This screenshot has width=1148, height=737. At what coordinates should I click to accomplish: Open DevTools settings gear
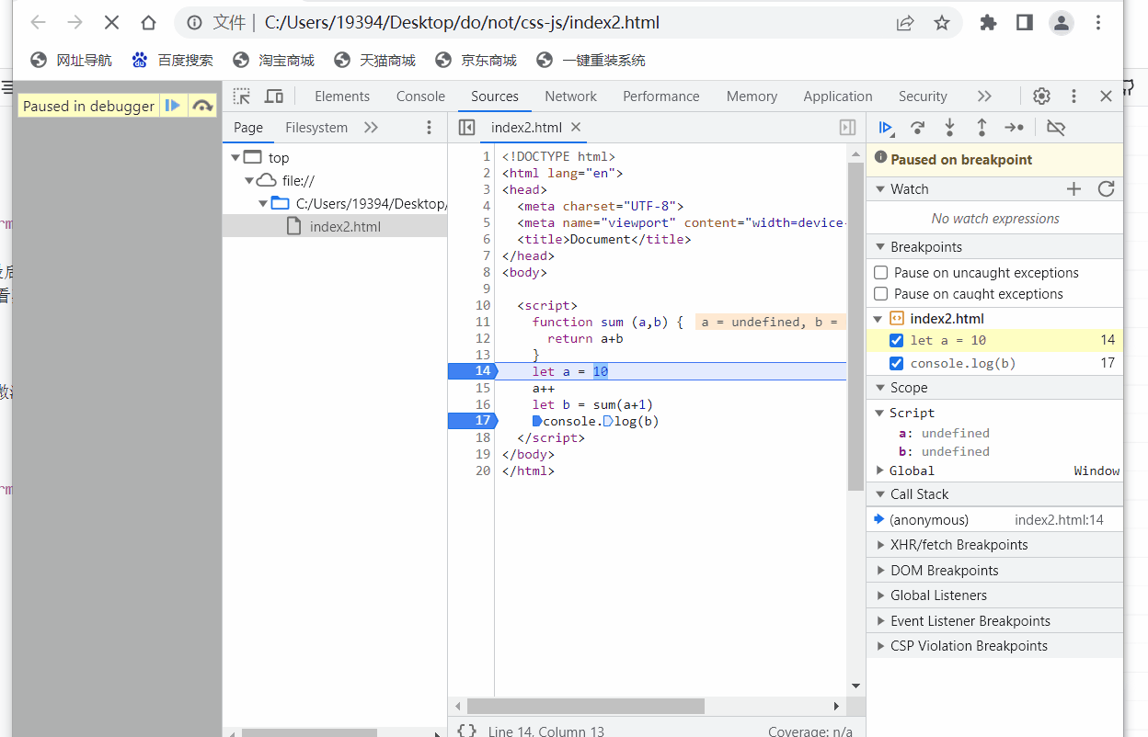pyautogui.click(x=1041, y=96)
